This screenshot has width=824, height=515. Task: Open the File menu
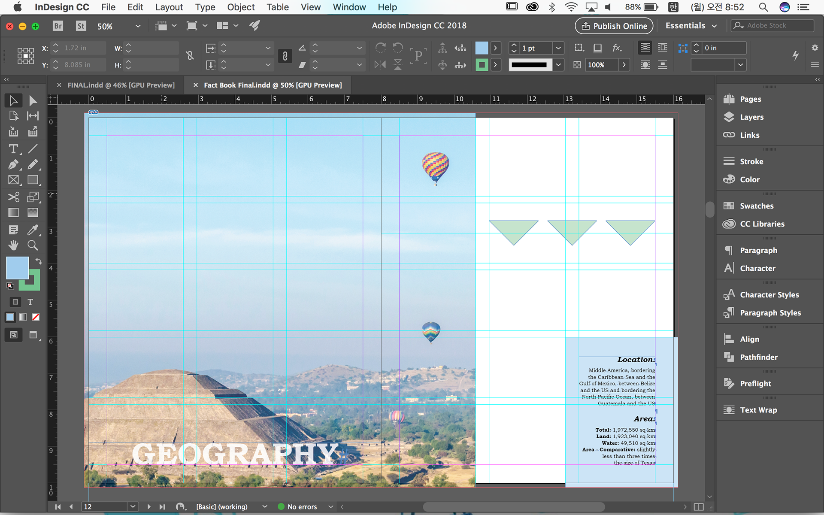(108, 7)
